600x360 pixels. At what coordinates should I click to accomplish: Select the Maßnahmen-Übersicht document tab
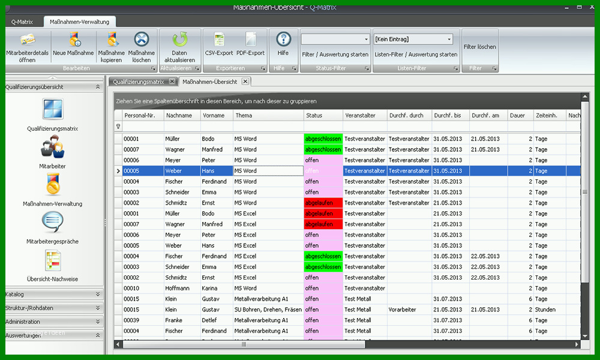[209, 82]
